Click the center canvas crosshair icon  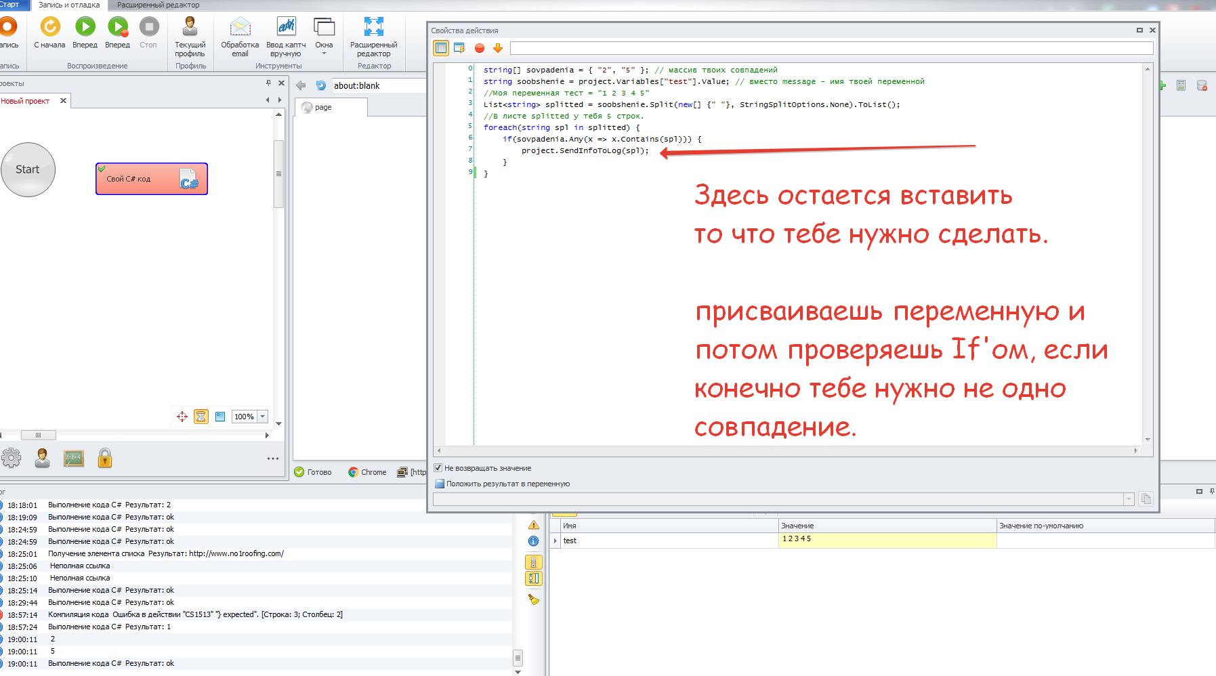point(182,417)
